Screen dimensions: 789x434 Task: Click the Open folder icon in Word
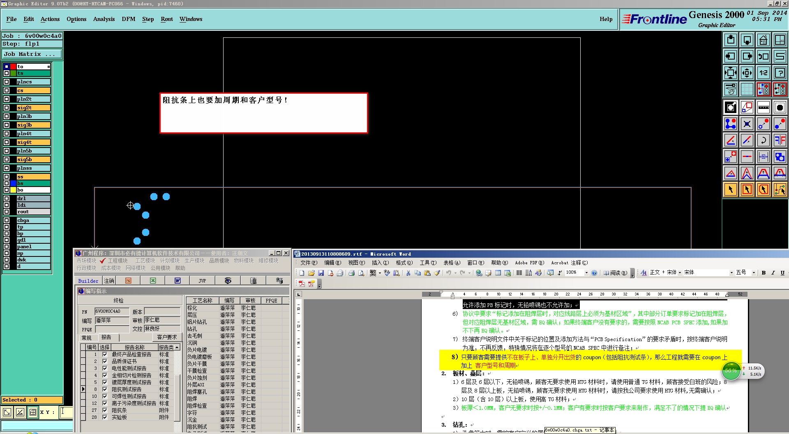coord(311,273)
